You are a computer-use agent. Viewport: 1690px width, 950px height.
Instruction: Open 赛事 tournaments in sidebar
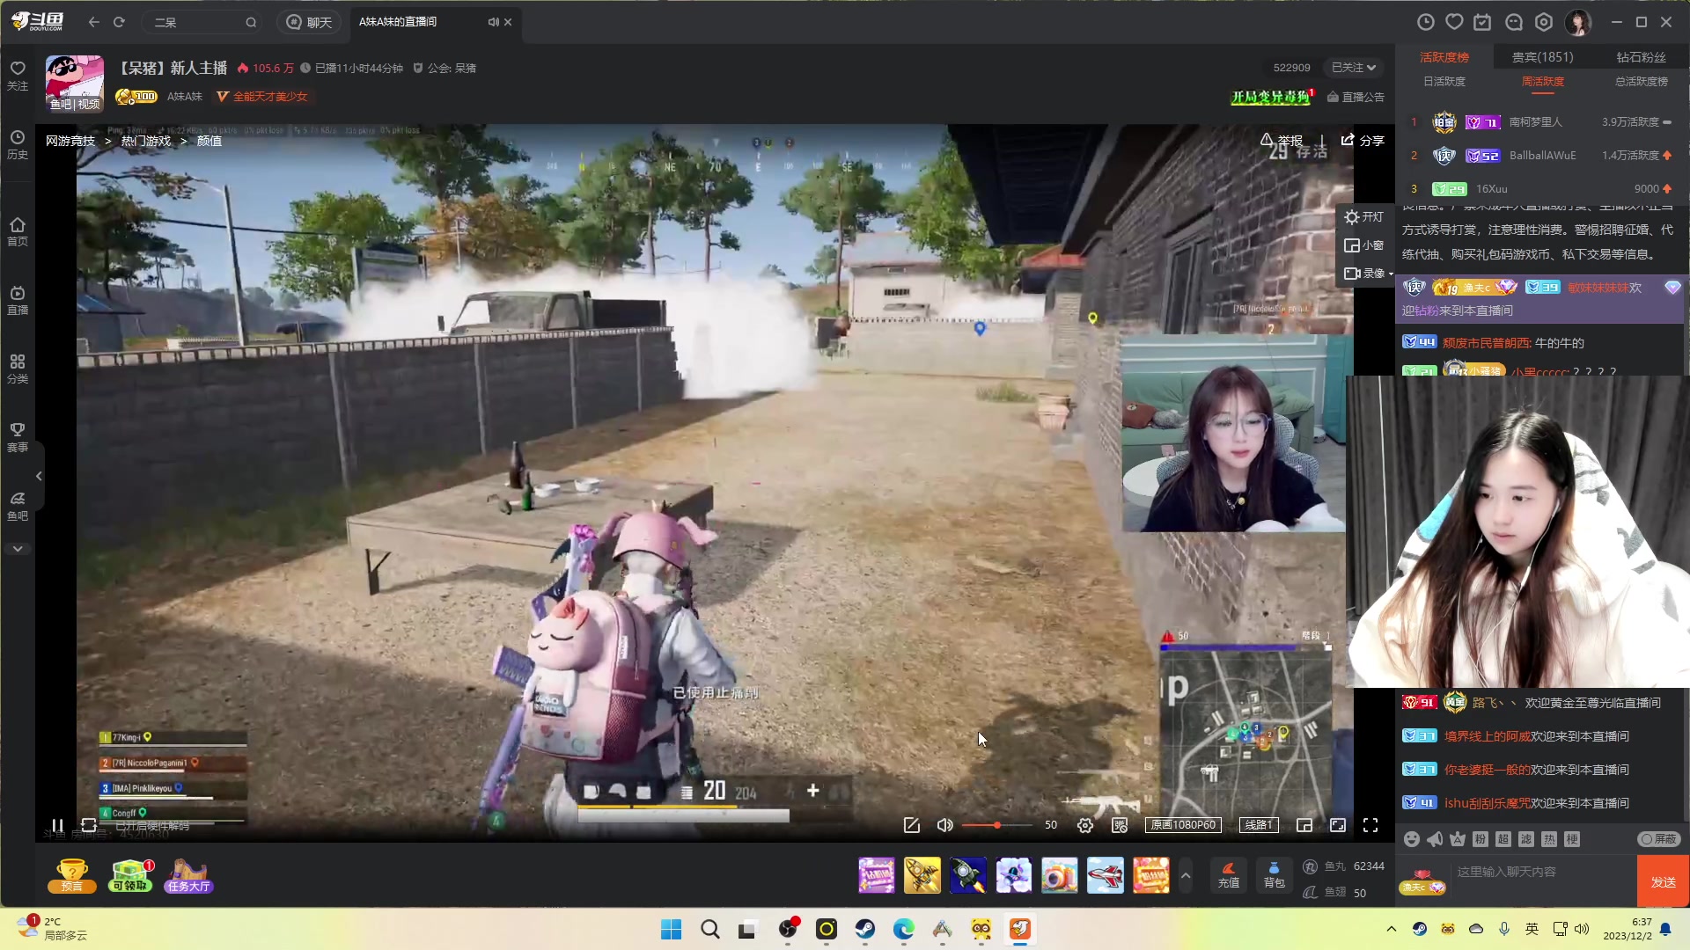[18, 438]
